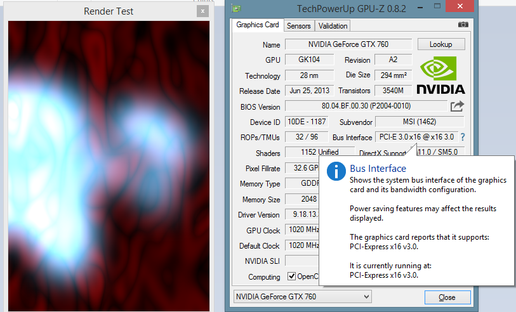Click the Pixel Fillrate label
This screenshot has width=516, height=312.
tap(263, 169)
